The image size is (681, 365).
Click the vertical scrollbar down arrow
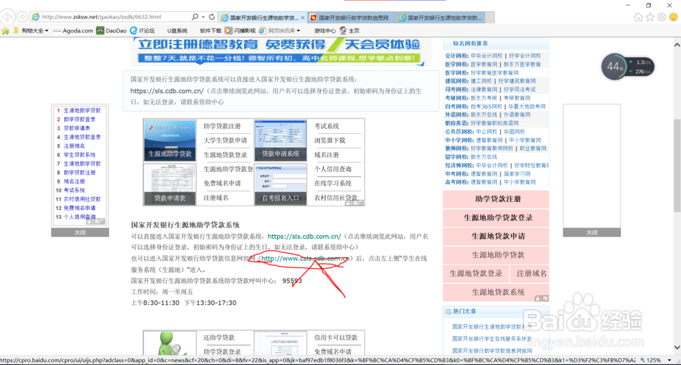click(677, 347)
